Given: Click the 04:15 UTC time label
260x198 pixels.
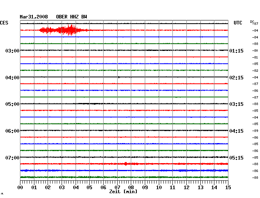Looking at the screenshot, I should (x=236, y=131).
